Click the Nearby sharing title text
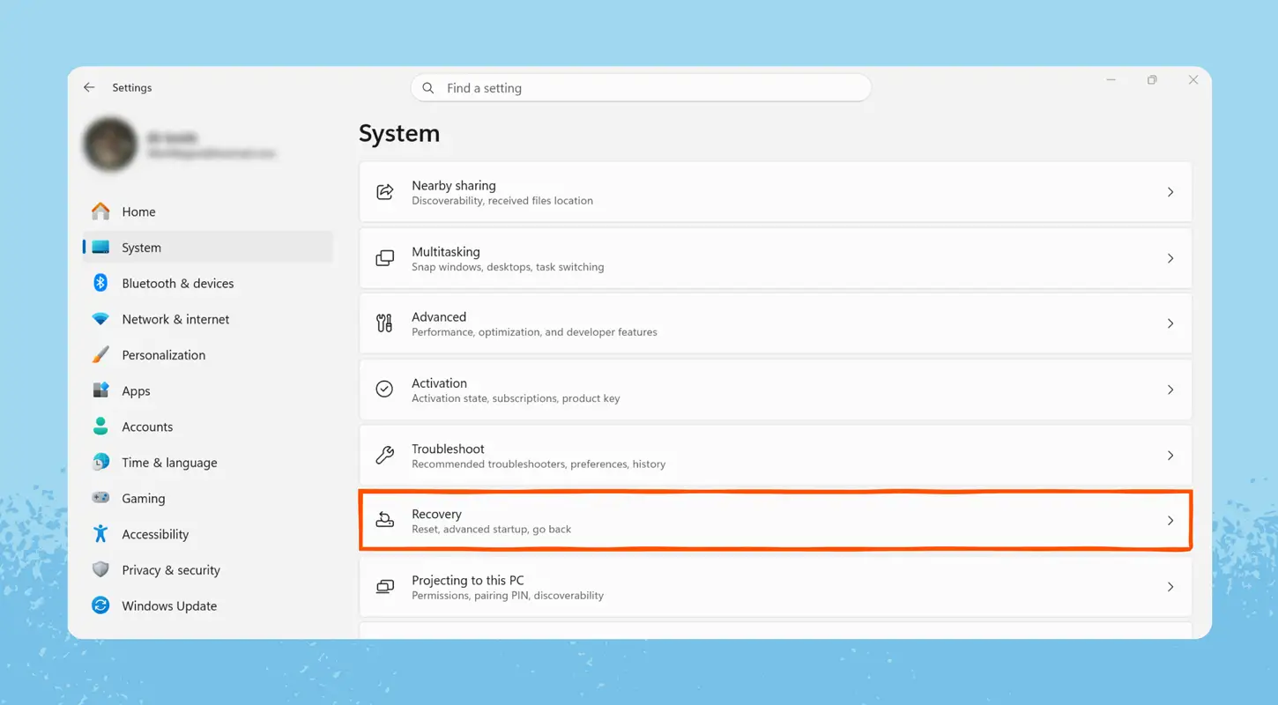This screenshot has width=1278, height=705. (x=454, y=185)
